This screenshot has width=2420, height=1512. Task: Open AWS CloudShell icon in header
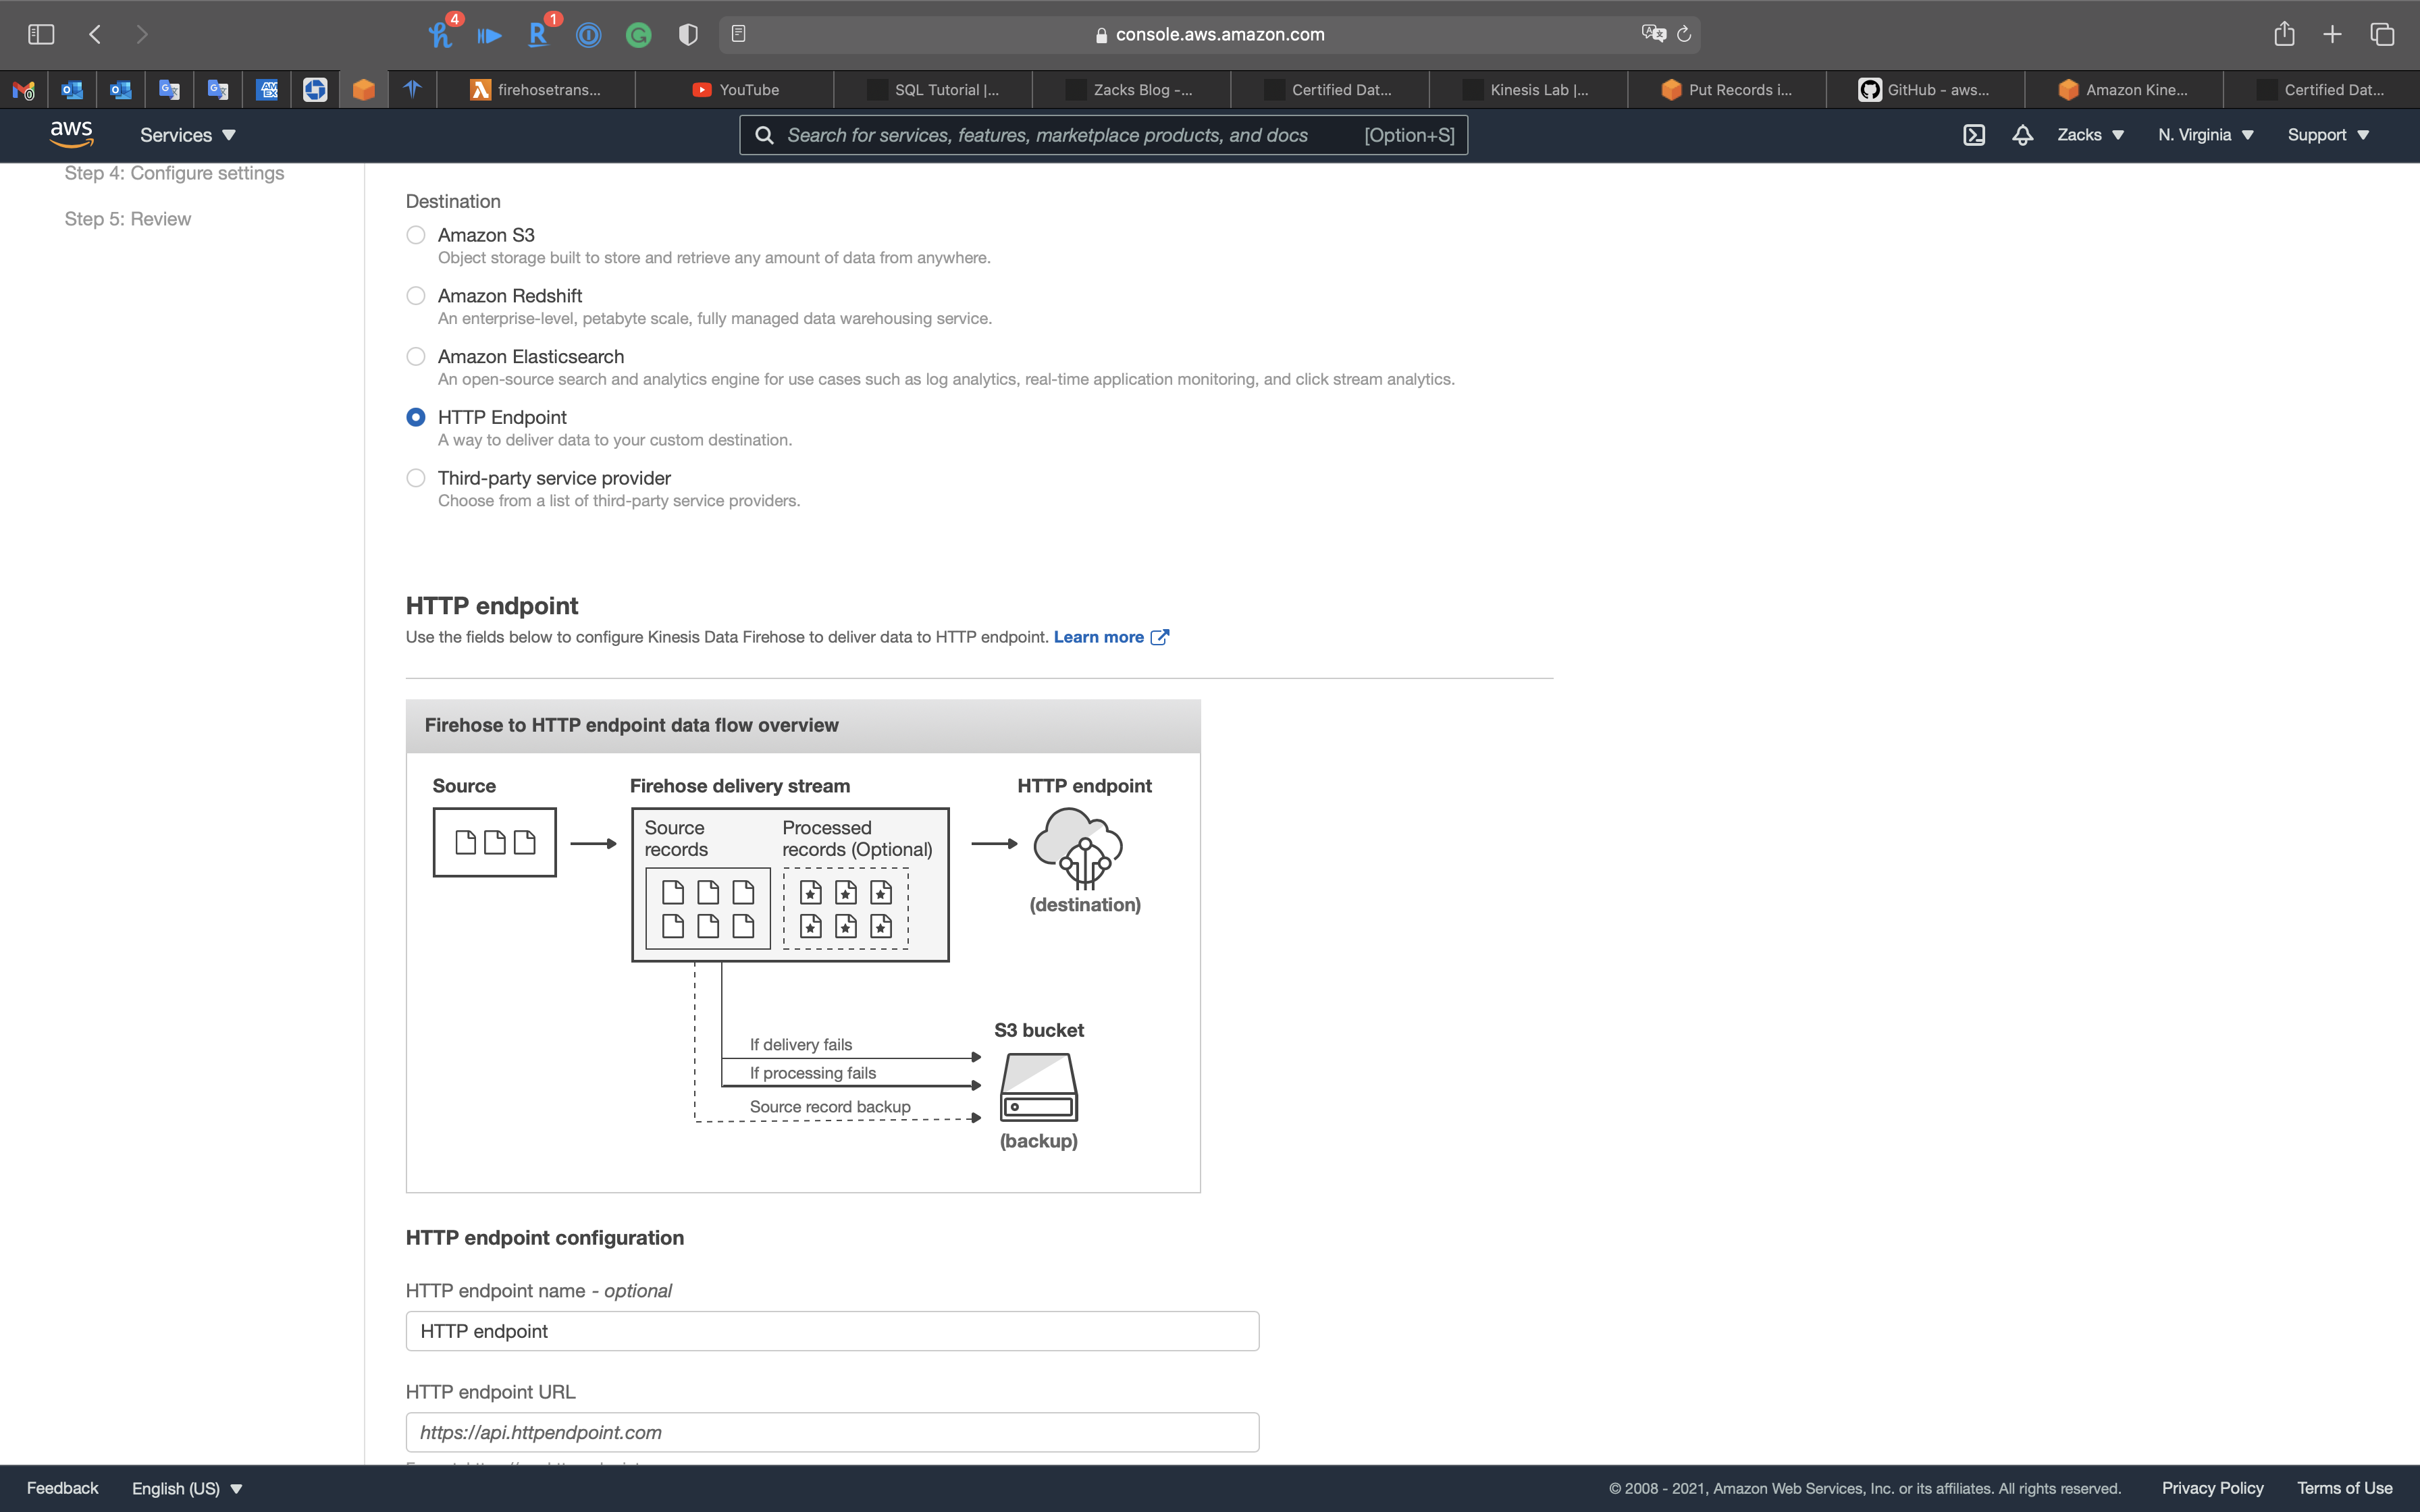1973,135
